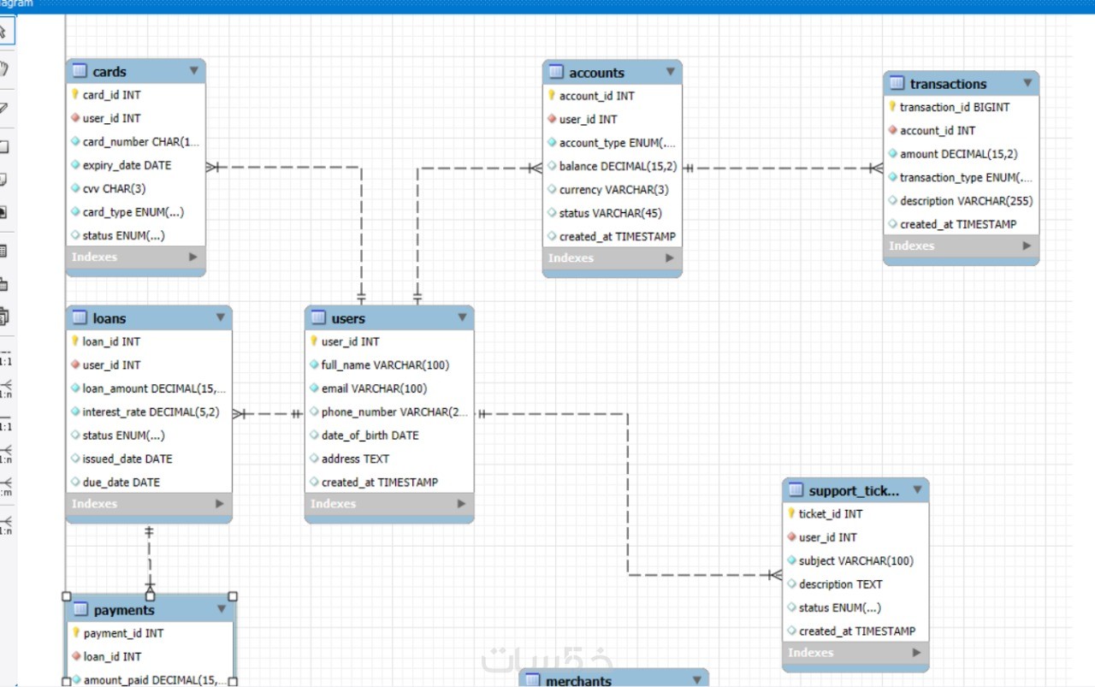Collapse the loans table with its header arrow
Image resolution: width=1095 pixels, height=687 pixels.
click(x=221, y=317)
